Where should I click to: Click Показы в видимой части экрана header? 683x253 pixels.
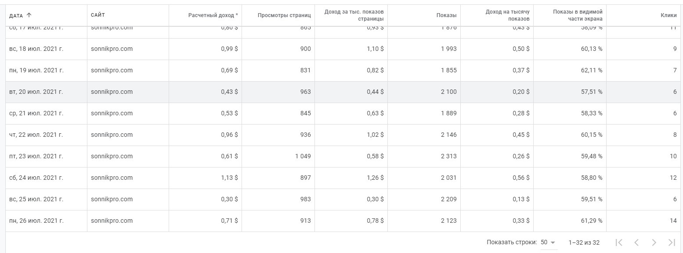[x=578, y=15]
